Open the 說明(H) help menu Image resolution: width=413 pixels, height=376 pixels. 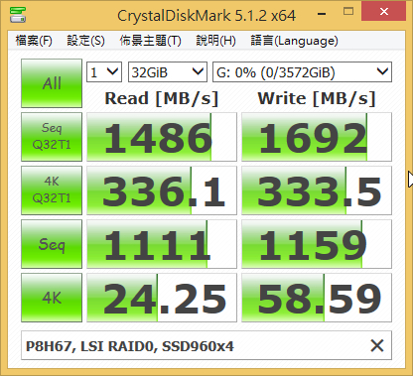[x=215, y=41]
